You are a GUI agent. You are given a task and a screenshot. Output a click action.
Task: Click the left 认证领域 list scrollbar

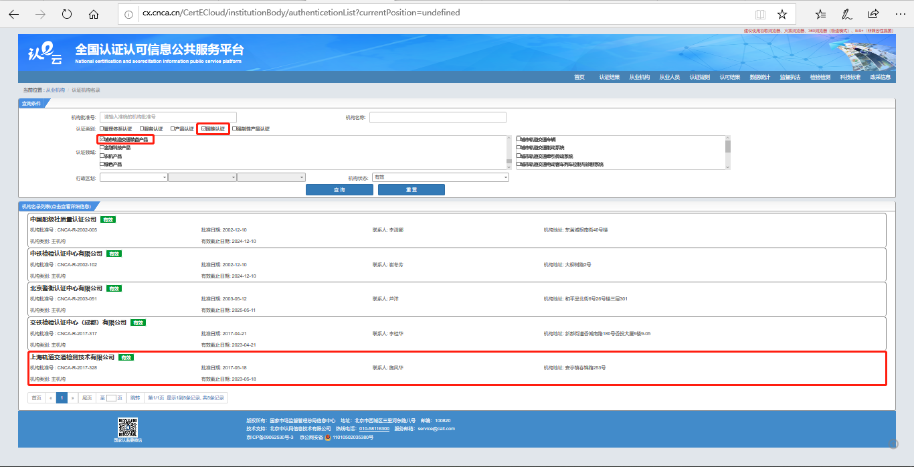point(509,153)
